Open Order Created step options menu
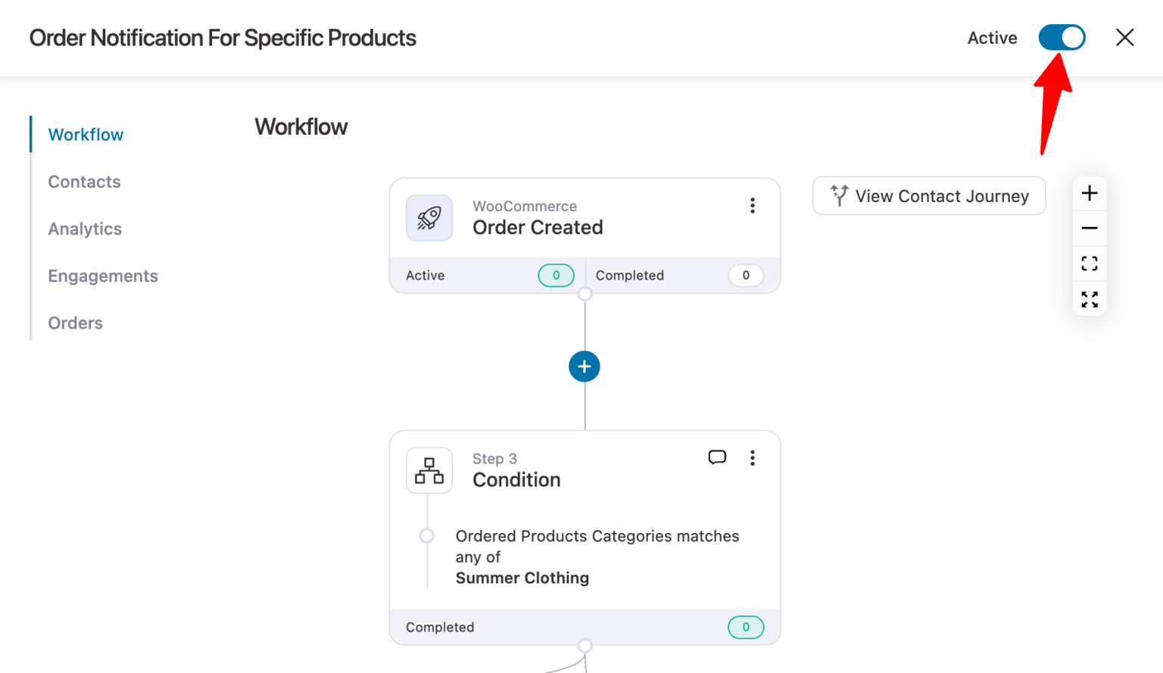Viewport: 1163px width, 673px height. [753, 205]
